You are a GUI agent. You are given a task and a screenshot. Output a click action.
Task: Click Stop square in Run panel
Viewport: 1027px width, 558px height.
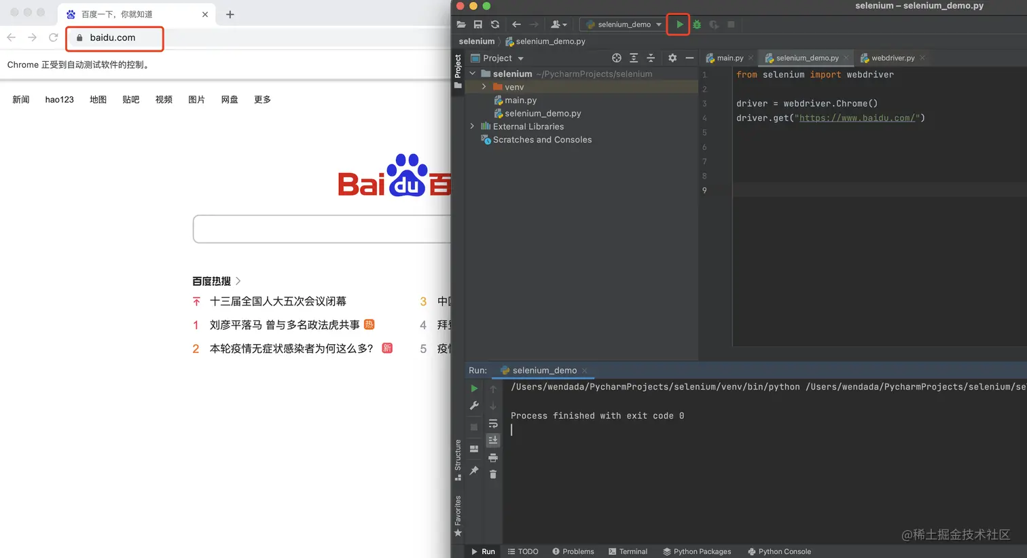click(x=474, y=427)
